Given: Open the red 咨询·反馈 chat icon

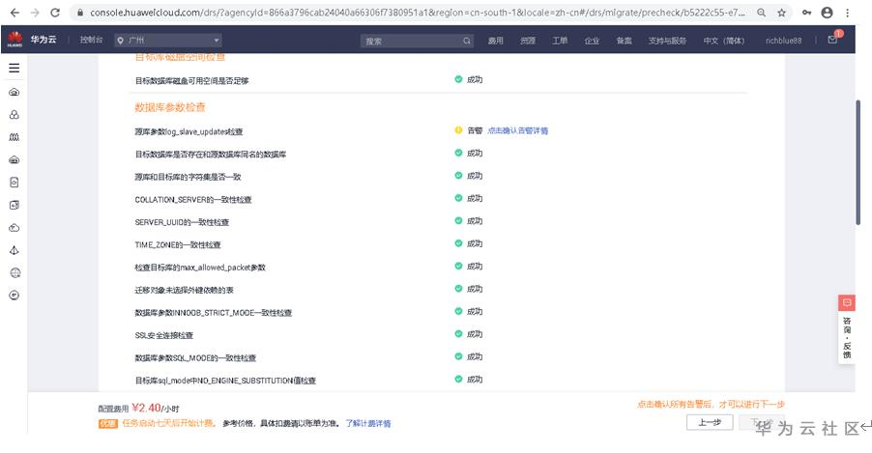Looking at the screenshot, I should coord(847,303).
